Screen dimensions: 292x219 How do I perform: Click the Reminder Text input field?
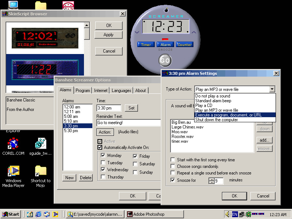(128, 123)
